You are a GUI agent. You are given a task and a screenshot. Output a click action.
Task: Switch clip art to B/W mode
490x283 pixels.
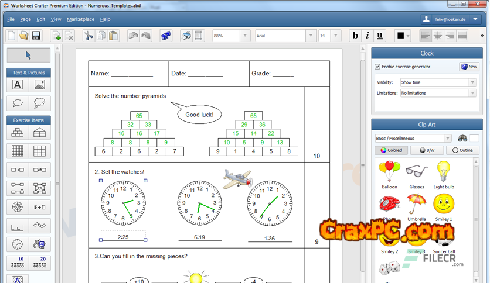[x=427, y=150]
